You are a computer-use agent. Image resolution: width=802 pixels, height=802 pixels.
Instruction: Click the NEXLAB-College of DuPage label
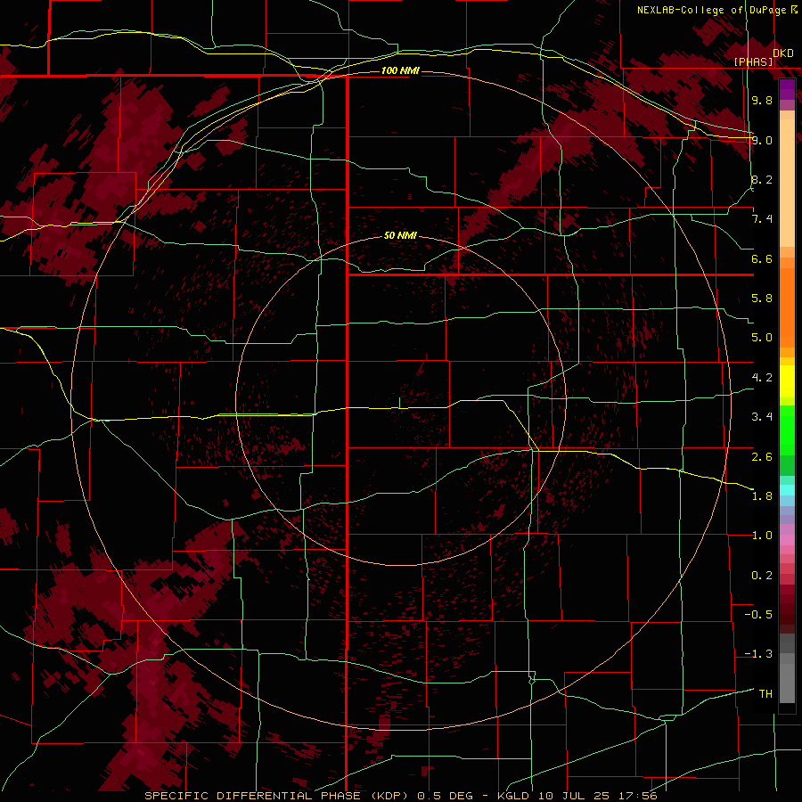pyautogui.click(x=711, y=10)
